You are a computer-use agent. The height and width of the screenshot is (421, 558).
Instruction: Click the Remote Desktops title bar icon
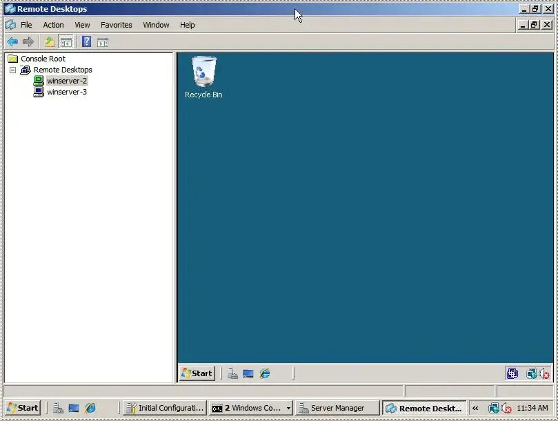tap(10, 8)
